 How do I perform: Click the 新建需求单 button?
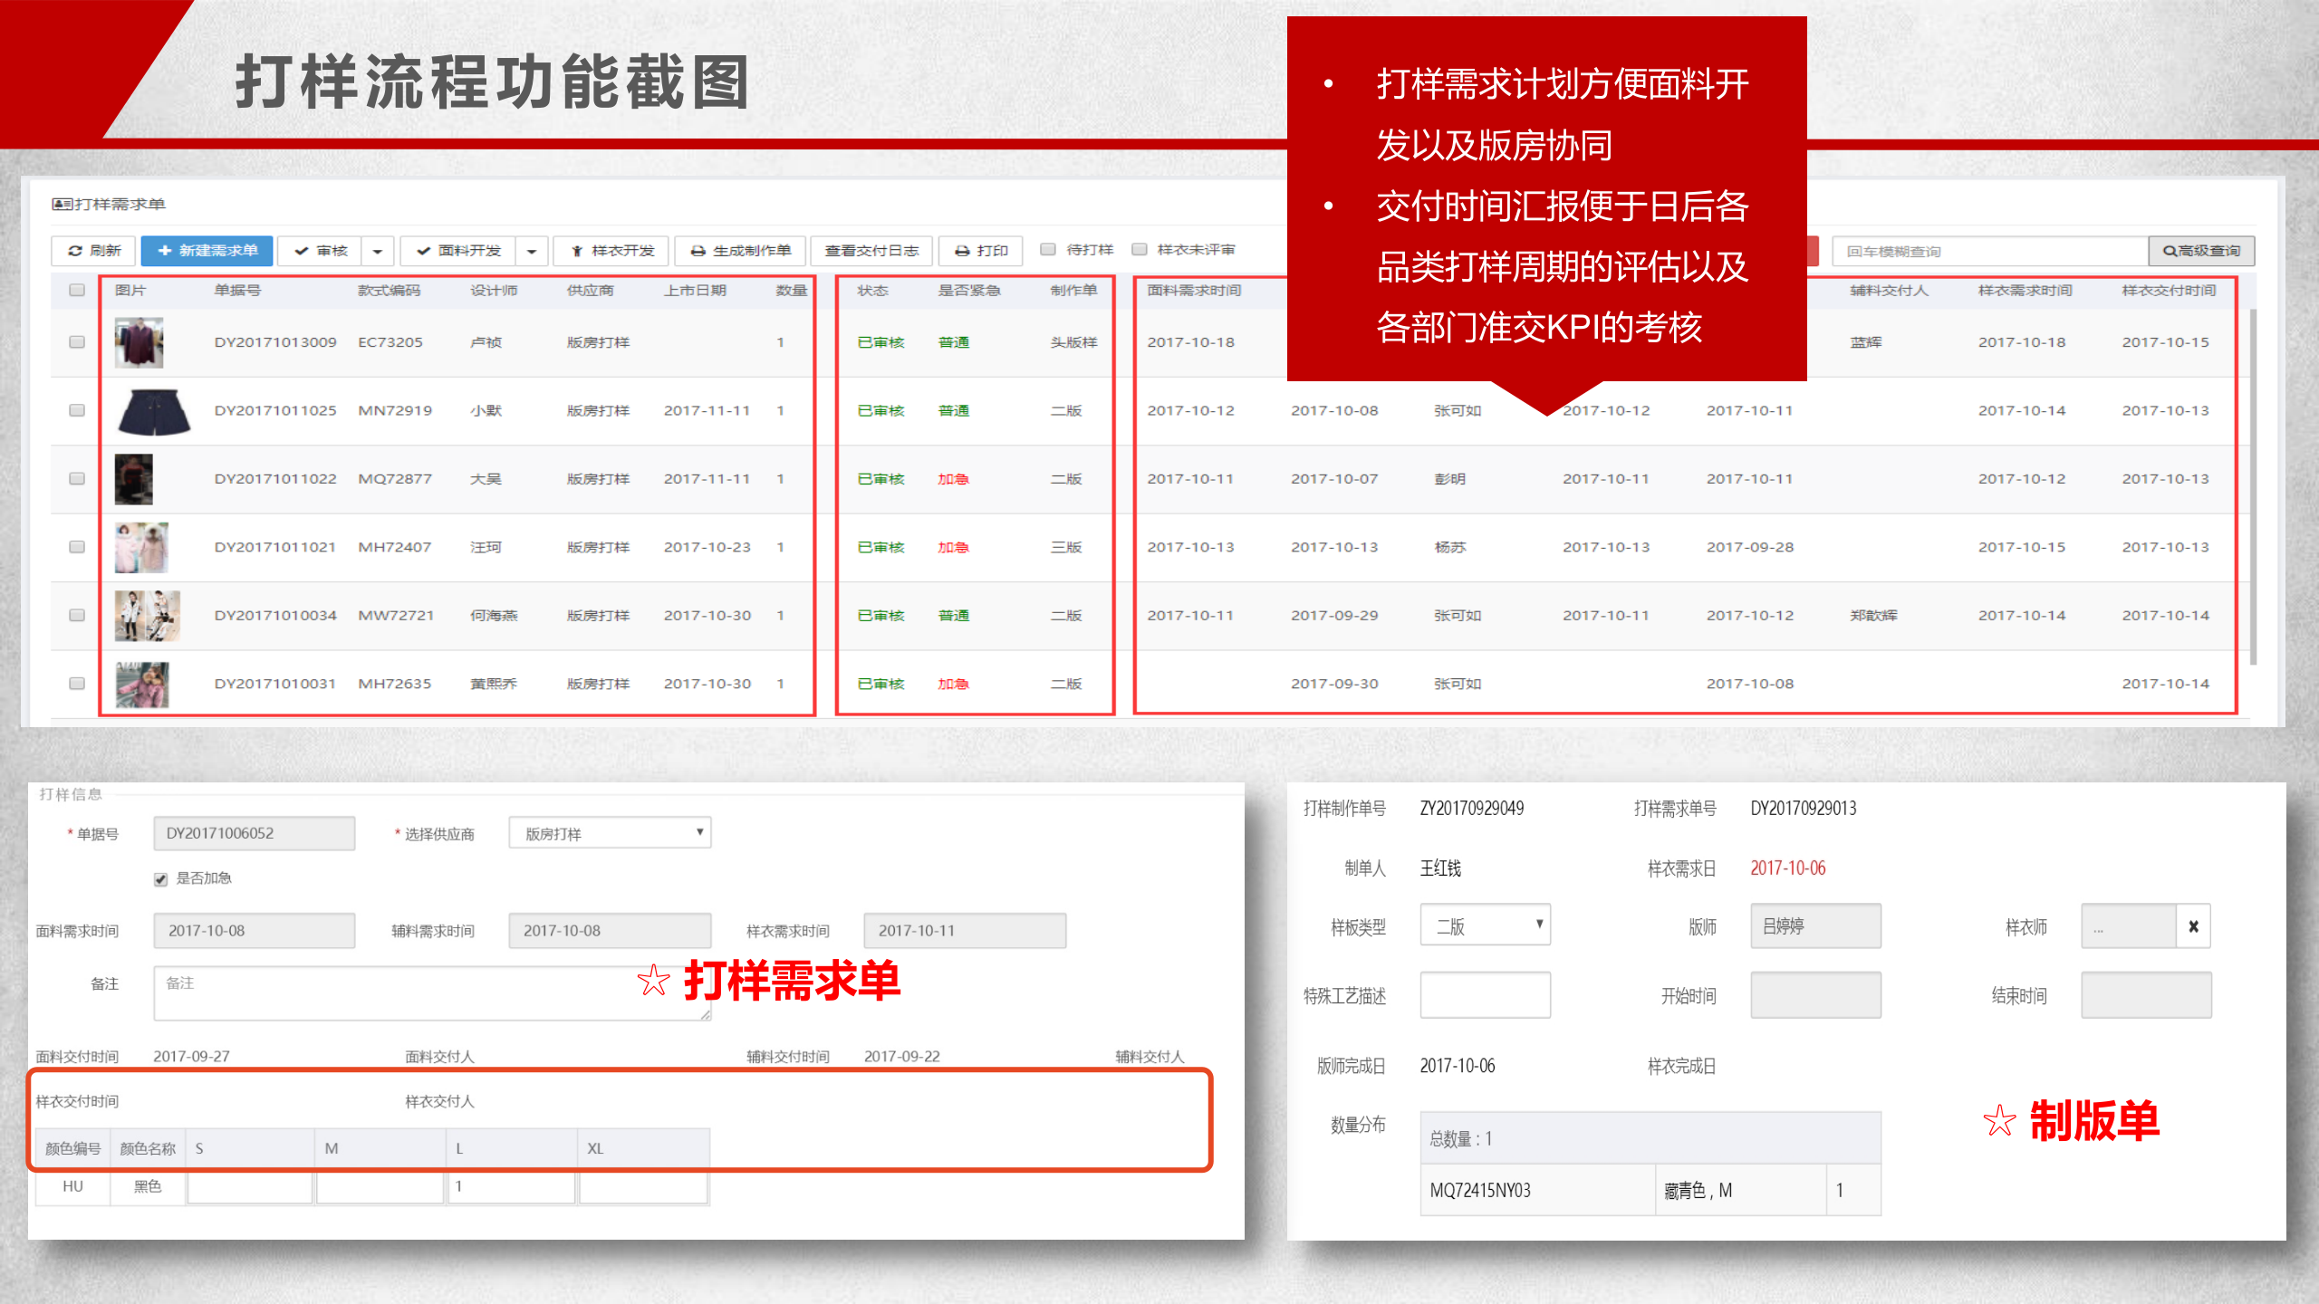click(x=207, y=251)
